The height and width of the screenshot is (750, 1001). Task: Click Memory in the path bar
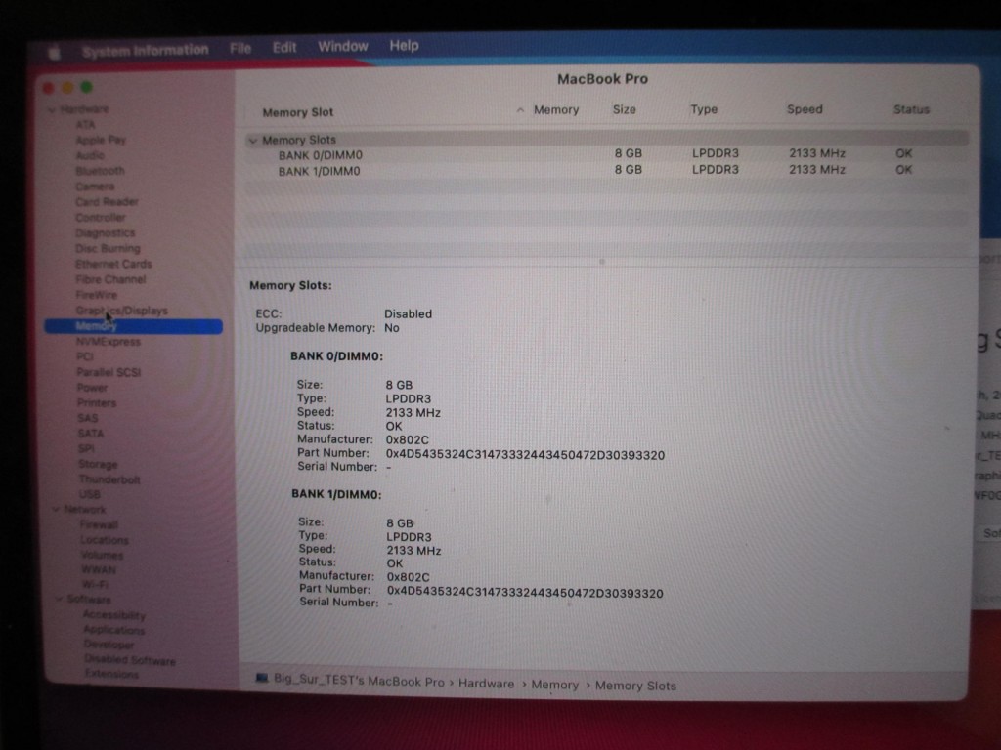click(555, 685)
